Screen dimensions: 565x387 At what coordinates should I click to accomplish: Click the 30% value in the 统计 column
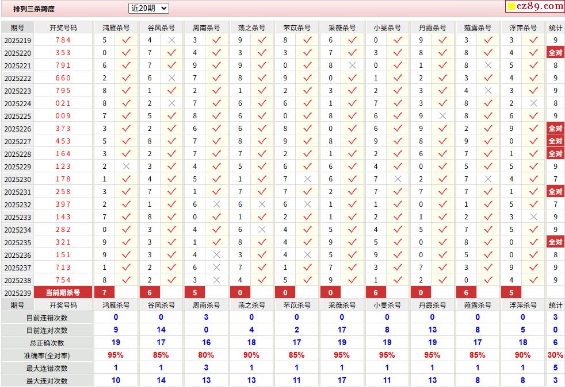[x=555, y=355]
